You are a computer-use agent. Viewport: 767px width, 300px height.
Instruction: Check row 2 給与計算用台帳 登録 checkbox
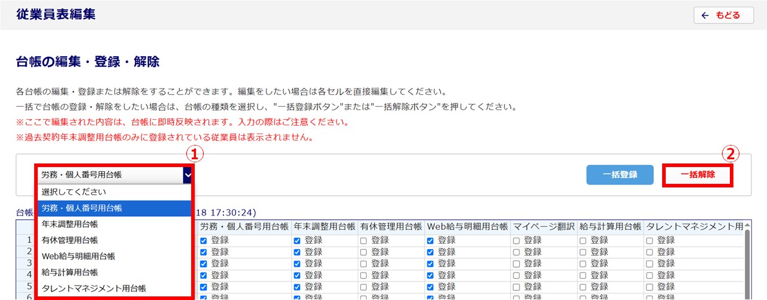click(x=583, y=251)
